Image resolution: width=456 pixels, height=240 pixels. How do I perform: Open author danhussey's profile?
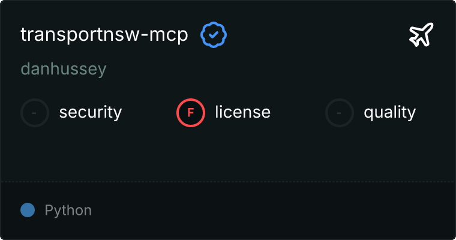[x=64, y=69]
